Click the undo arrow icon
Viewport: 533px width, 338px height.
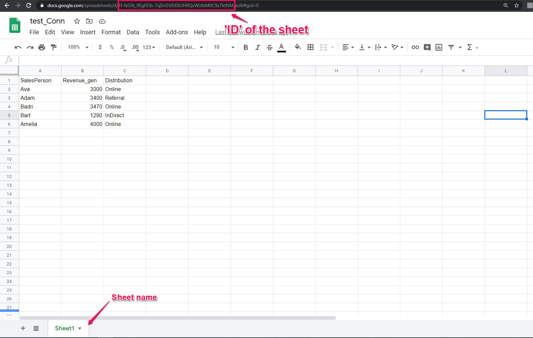[18, 47]
